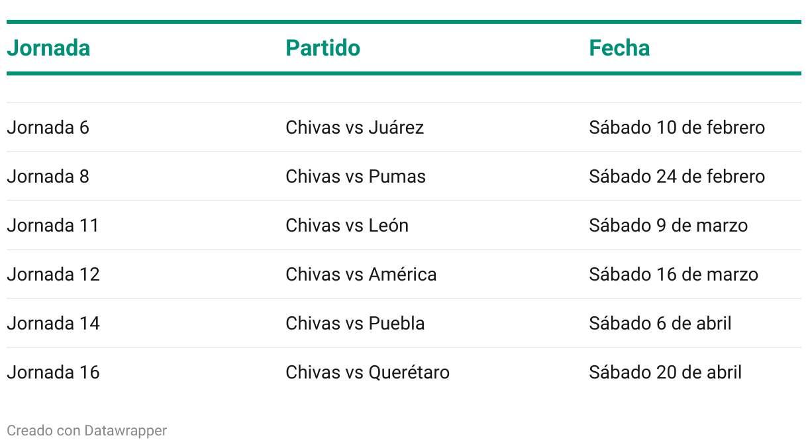Select the Jornada 8 cell
The image size is (808, 446).
pos(48,176)
